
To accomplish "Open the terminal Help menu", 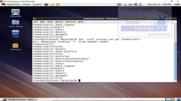I will [x=81, y=22].
